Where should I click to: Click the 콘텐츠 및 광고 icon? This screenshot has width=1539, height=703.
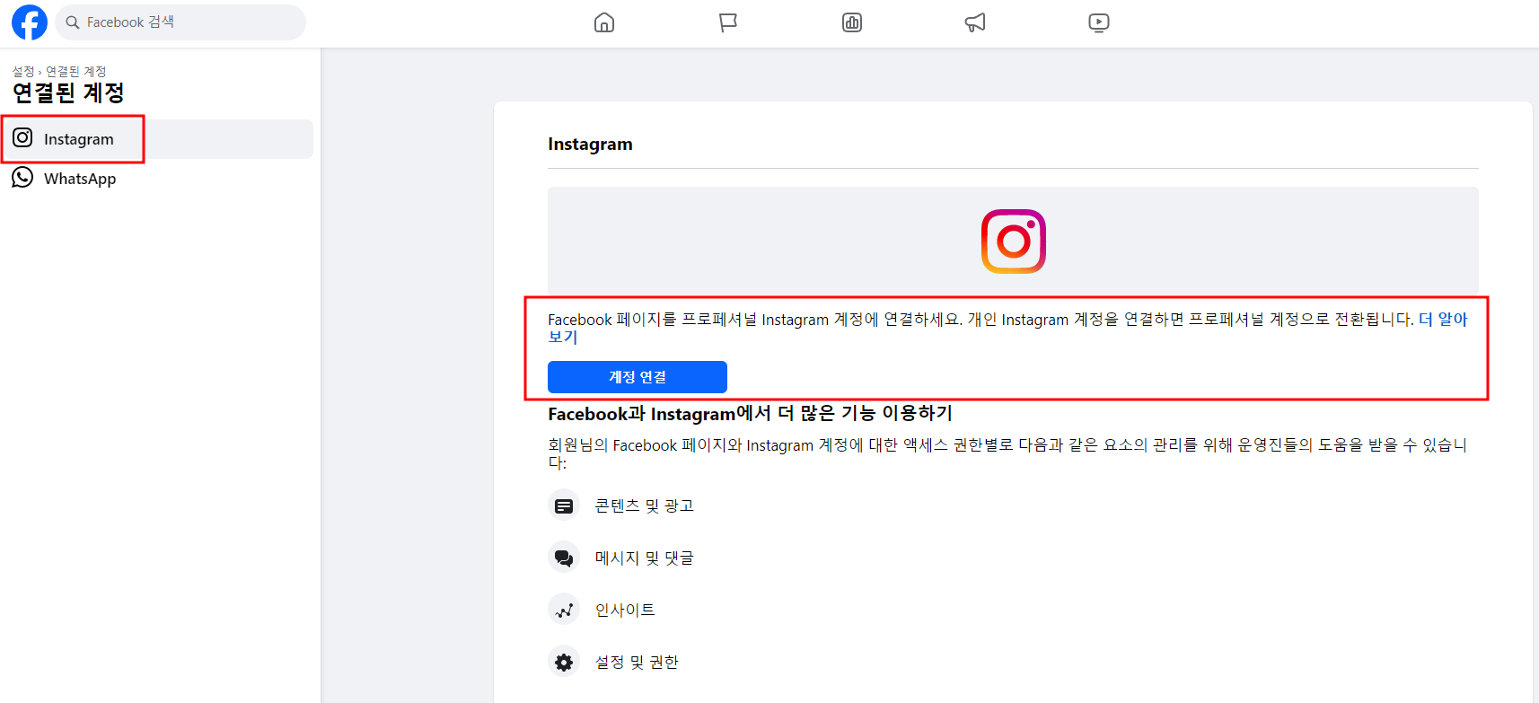click(x=564, y=505)
